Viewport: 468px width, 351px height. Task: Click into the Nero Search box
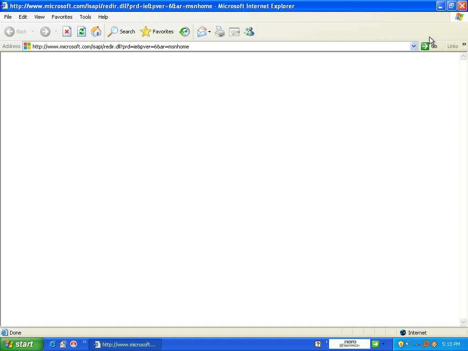click(x=349, y=344)
